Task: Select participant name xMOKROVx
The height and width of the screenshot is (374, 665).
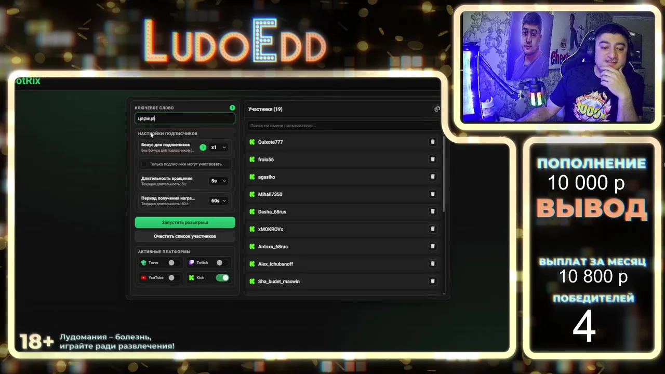Action: (271, 229)
